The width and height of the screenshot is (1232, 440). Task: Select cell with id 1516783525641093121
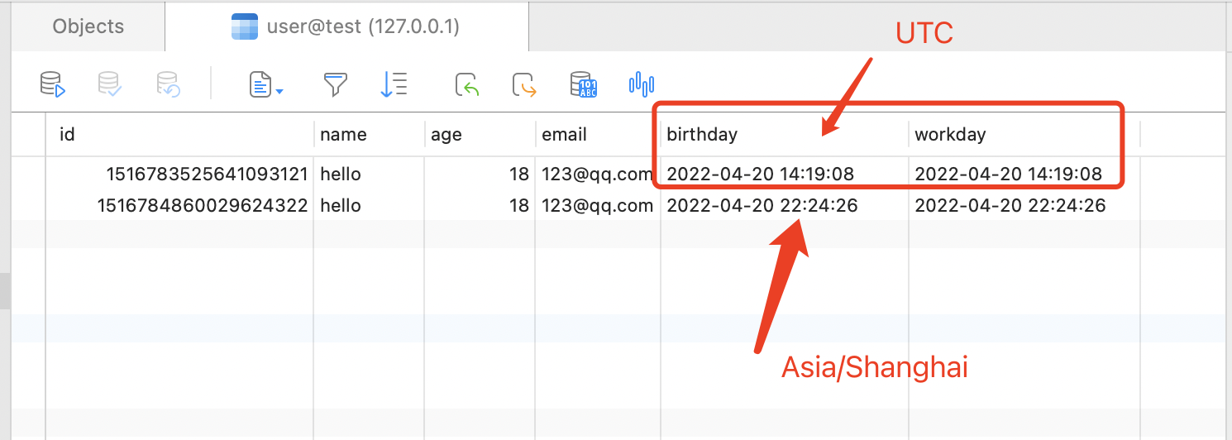point(207,175)
